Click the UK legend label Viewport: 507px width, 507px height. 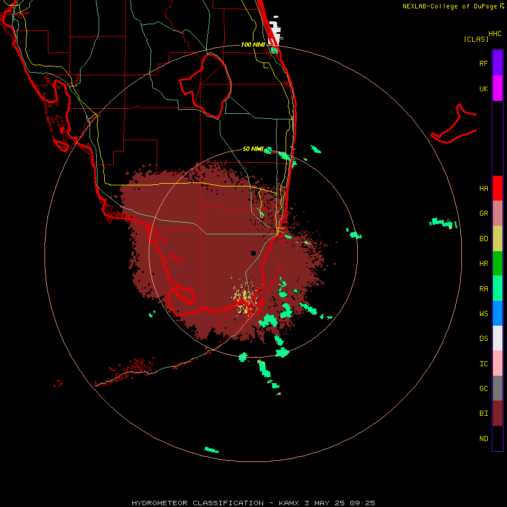coord(483,88)
